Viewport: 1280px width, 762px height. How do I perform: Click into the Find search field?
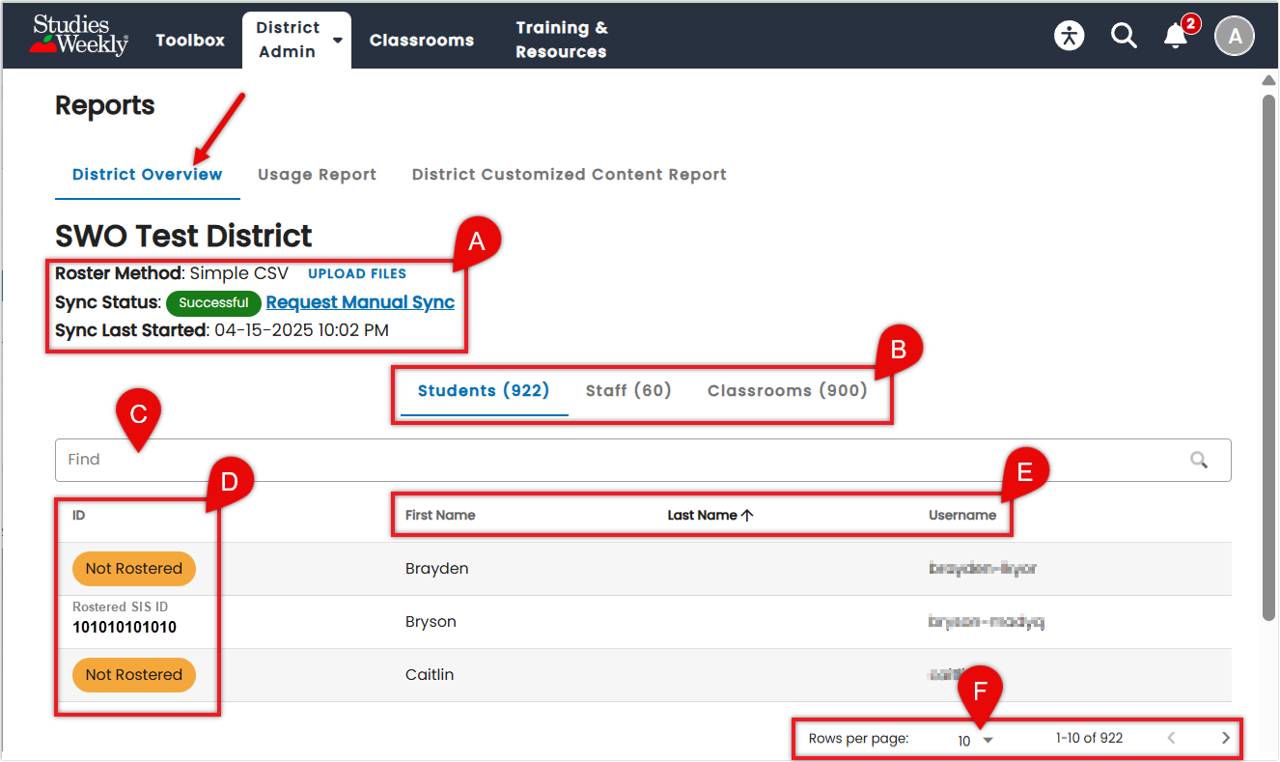point(643,460)
